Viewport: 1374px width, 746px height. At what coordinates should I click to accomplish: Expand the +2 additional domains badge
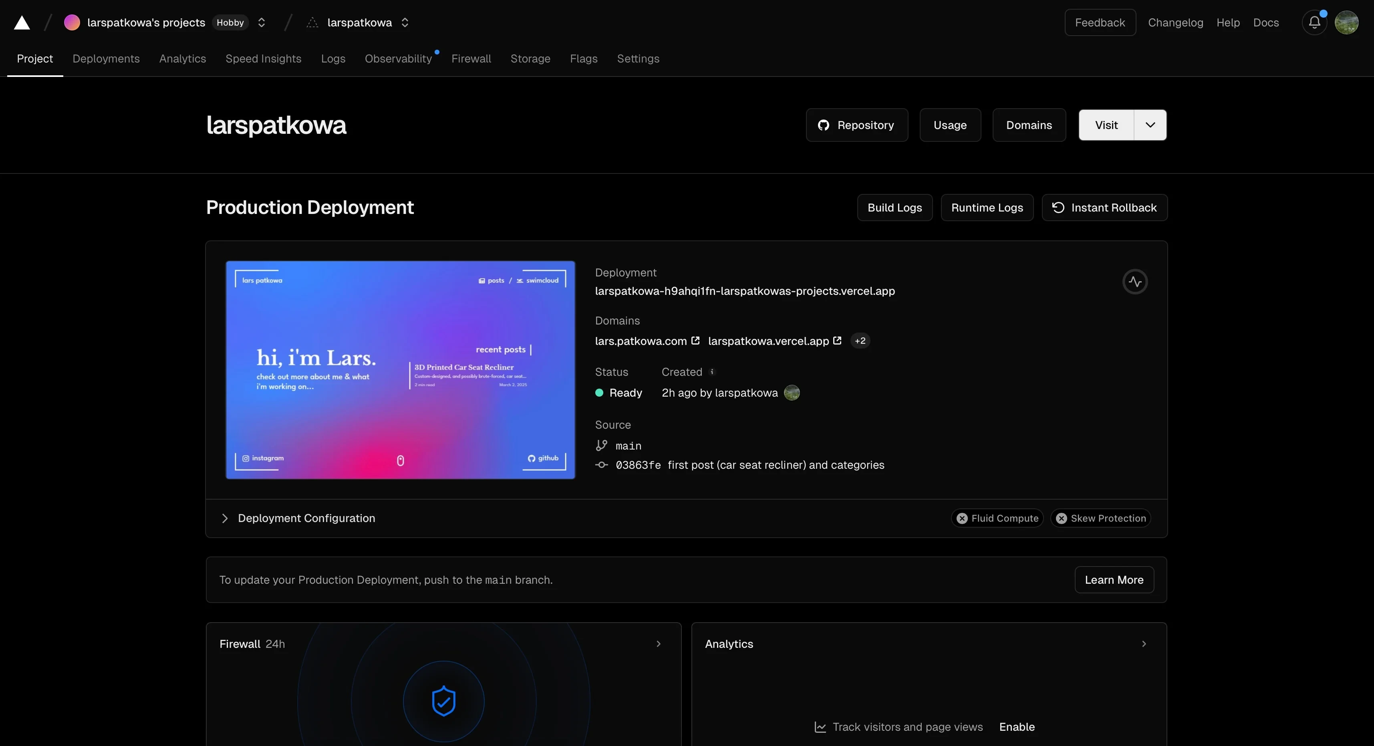pyautogui.click(x=860, y=341)
